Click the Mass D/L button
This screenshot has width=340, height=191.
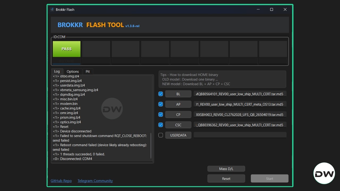(x=226, y=169)
